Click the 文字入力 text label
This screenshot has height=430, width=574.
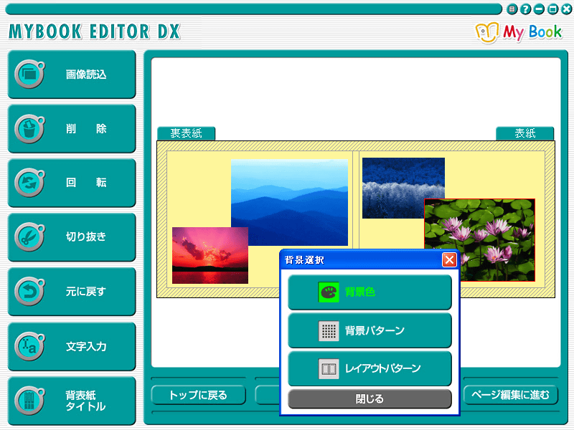pos(86,346)
